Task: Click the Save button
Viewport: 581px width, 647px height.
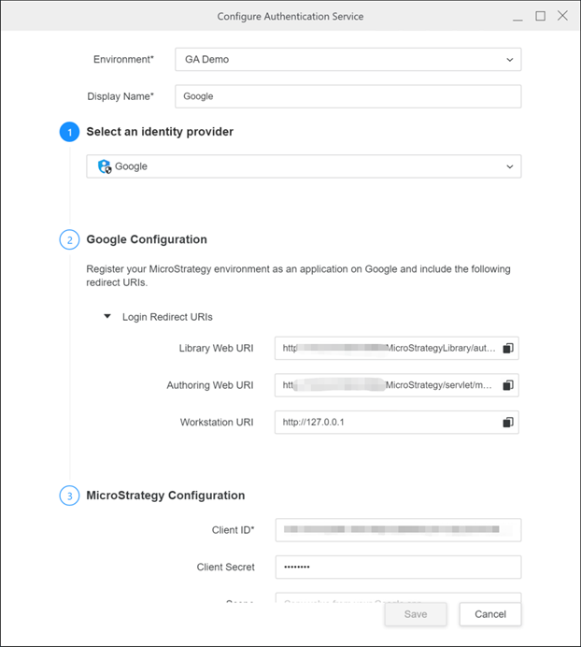Action: (416, 614)
